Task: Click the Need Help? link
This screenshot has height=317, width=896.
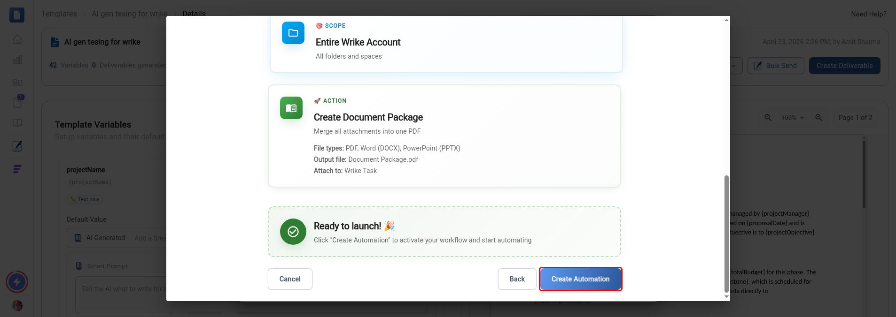Action: (868, 14)
